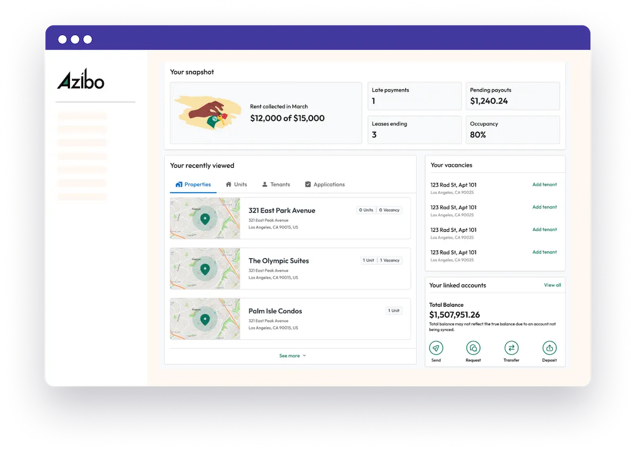Screen dimensions: 636x452
Task: Click the Deposit icon under linked accounts
Action: [549, 348]
